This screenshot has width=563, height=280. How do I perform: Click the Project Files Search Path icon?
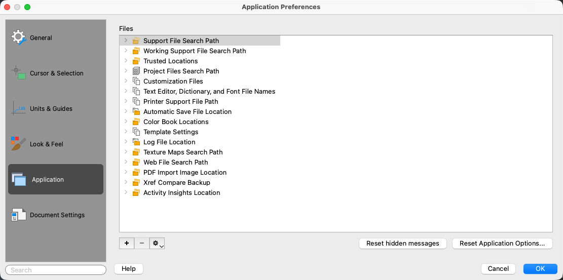coord(136,71)
